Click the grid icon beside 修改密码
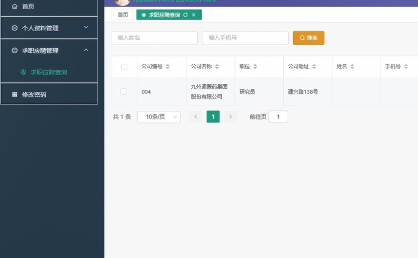This screenshot has height=258, width=418. coord(15,94)
